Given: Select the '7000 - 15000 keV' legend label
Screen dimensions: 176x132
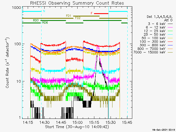Looking at the screenshot, I should tap(149, 52).
